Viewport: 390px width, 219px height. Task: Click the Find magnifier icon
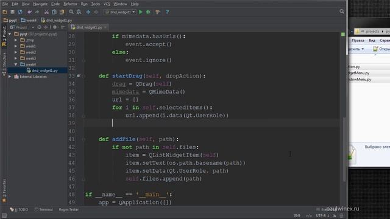(71, 12)
